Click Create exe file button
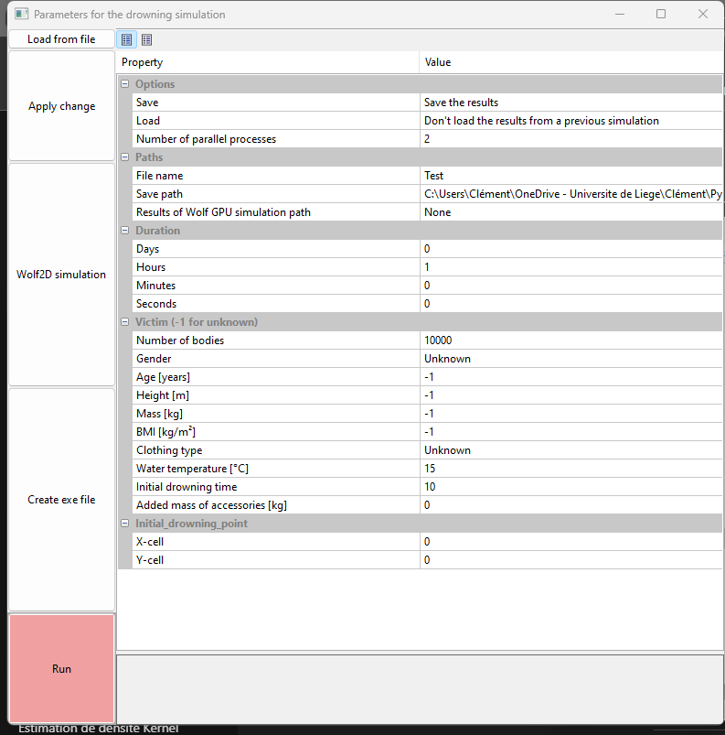 point(61,500)
